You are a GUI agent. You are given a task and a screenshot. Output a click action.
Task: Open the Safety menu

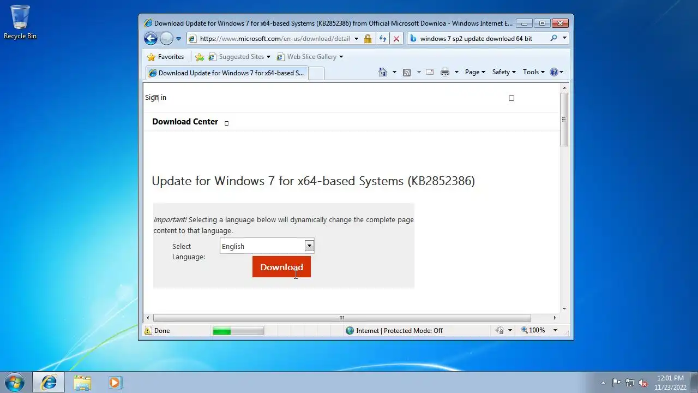504,72
